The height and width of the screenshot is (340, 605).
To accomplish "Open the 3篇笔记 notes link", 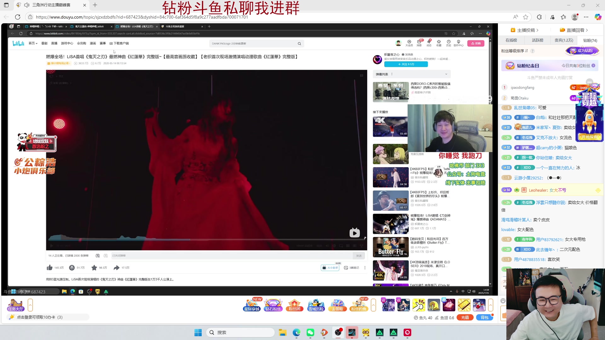I will click(x=352, y=268).
